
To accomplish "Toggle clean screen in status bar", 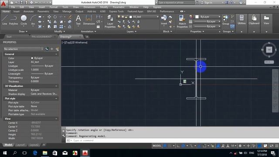I will [272, 146].
